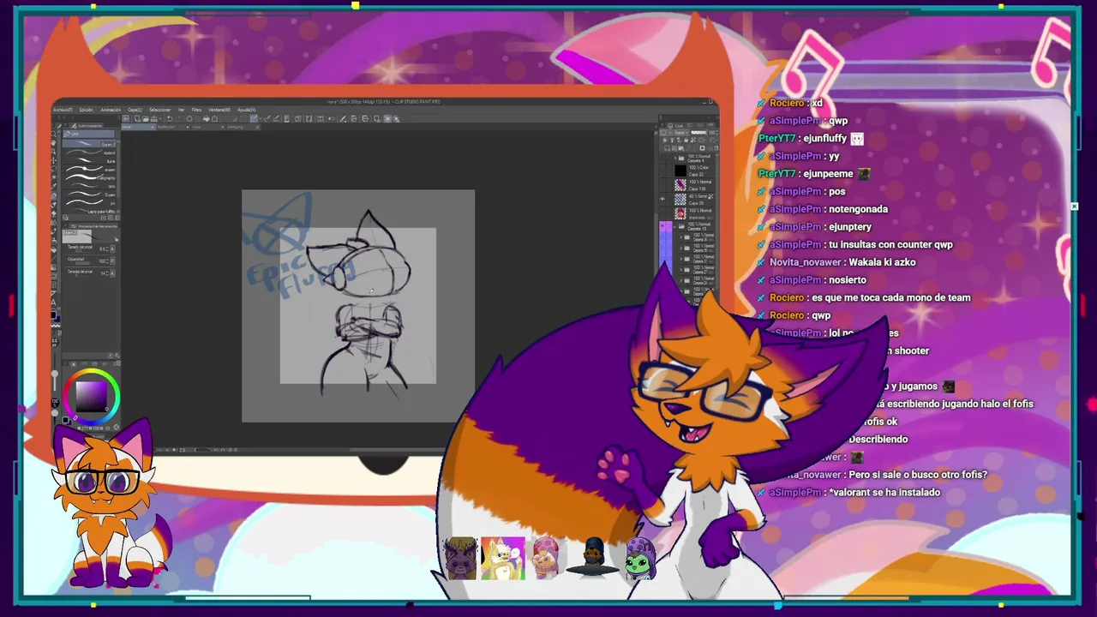Select the black Capa 22 thumbnail

pyautogui.click(x=680, y=171)
